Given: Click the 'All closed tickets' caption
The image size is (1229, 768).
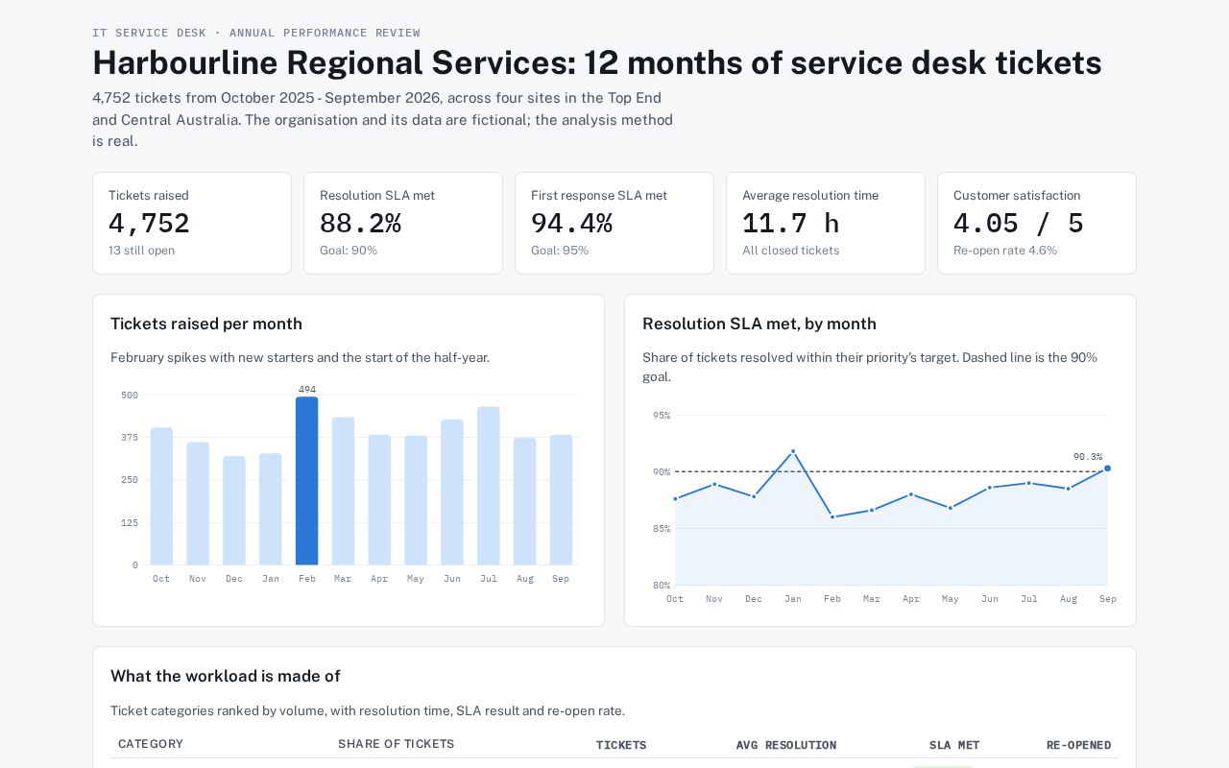Looking at the screenshot, I should [790, 251].
